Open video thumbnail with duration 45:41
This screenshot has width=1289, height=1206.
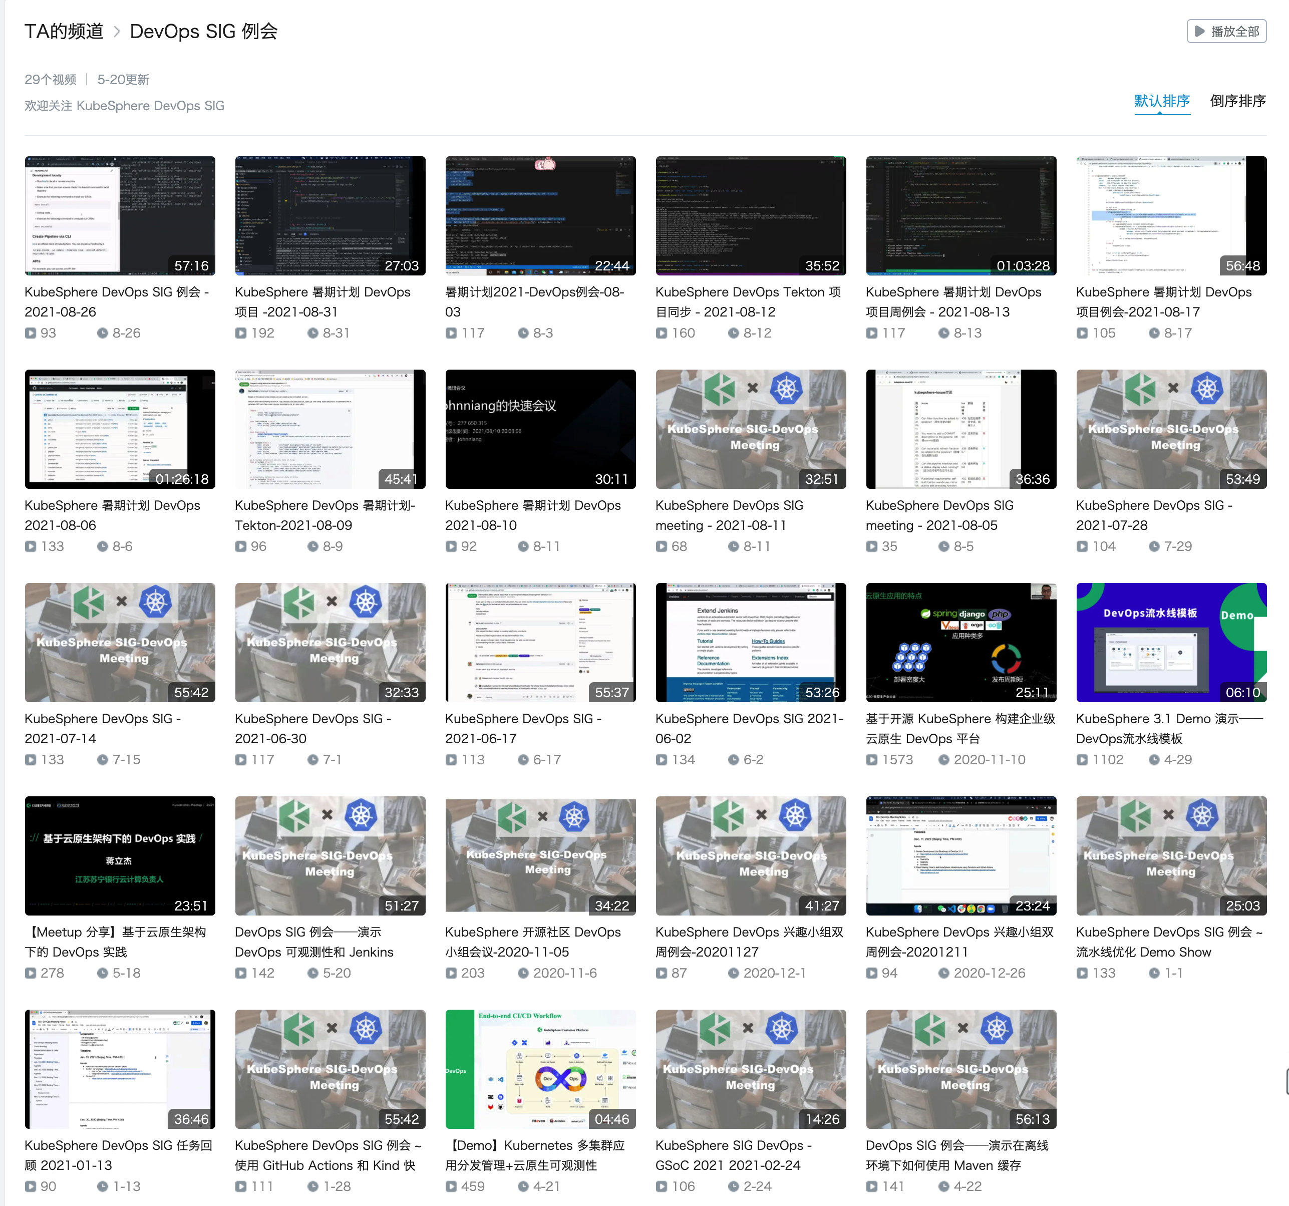point(330,429)
